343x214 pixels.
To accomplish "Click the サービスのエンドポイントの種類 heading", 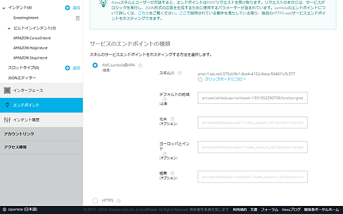I will click(x=130, y=44).
